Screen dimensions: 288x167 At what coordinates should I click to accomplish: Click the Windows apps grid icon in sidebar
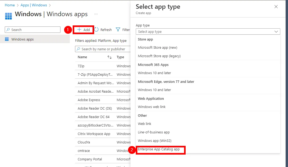point(7,39)
